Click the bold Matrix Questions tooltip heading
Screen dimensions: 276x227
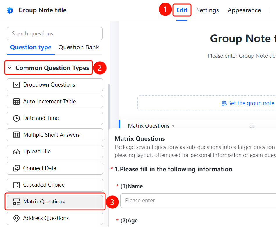pyautogui.click(x=140, y=139)
